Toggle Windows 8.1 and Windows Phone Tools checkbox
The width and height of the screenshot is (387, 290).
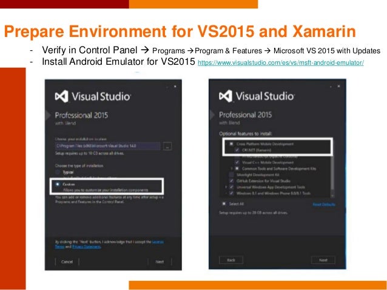(x=231, y=193)
